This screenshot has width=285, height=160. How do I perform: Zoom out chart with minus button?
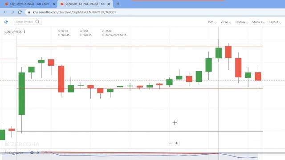pos(170,143)
